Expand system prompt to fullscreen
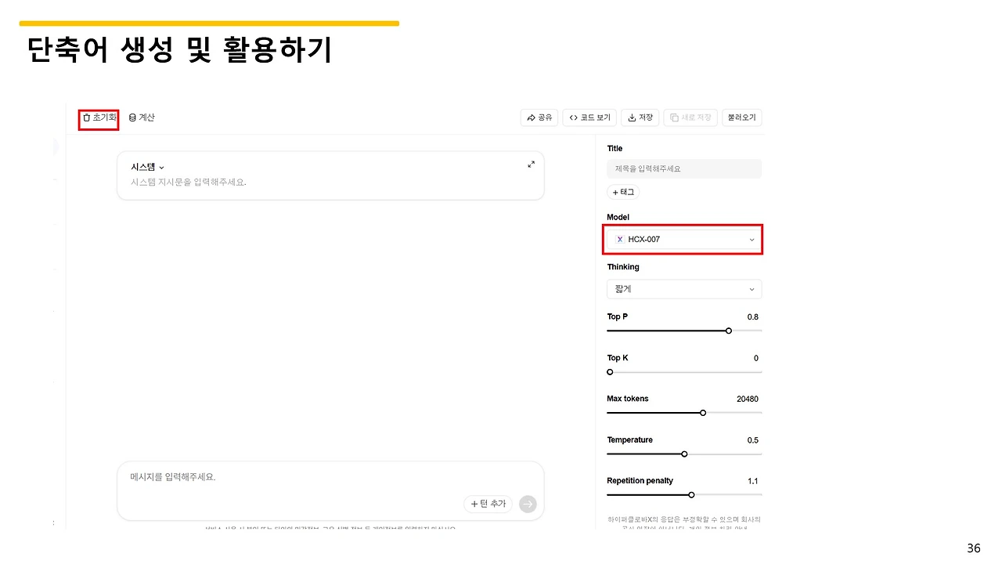The width and height of the screenshot is (1002, 564). [x=531, y=164]
